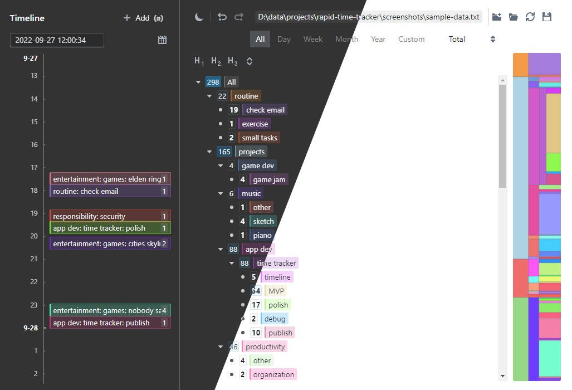The width and height of the screenshot is (572, 390).
Task: Open the responsibility: security timeline entry
Action: click(110, 216)
